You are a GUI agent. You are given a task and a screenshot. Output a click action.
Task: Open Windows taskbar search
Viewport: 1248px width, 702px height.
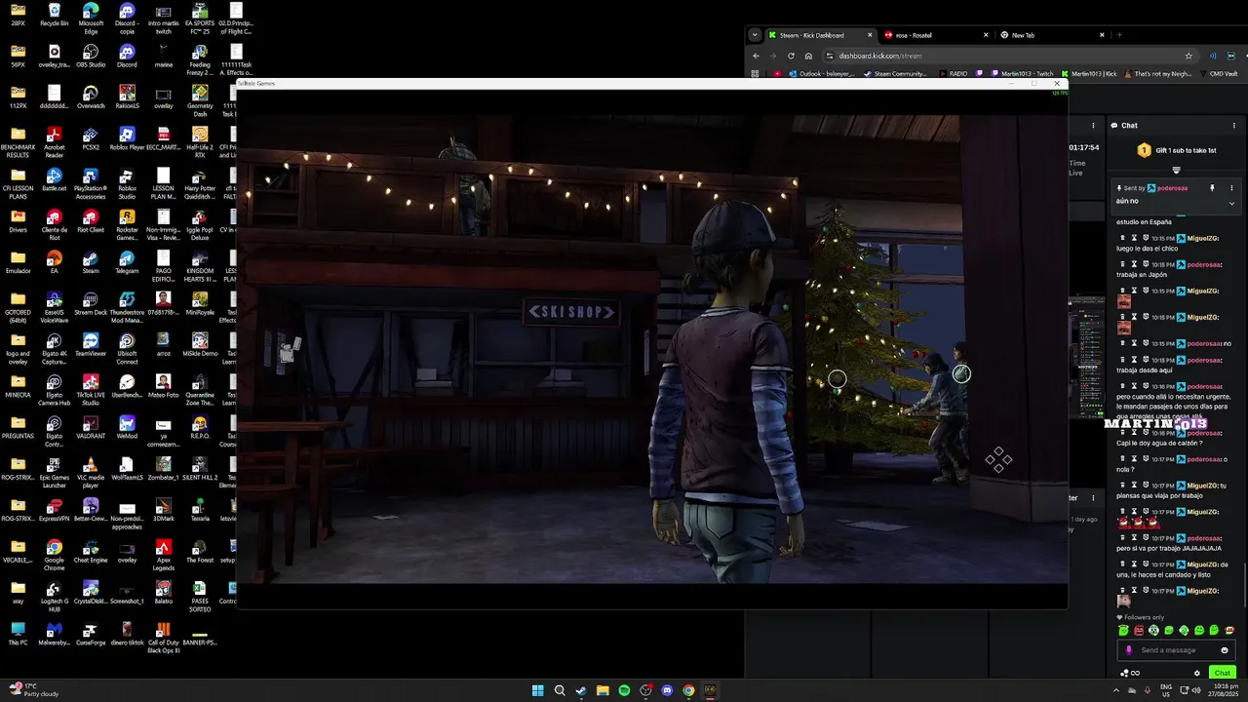pyautogui.click(x=560, y=690)
